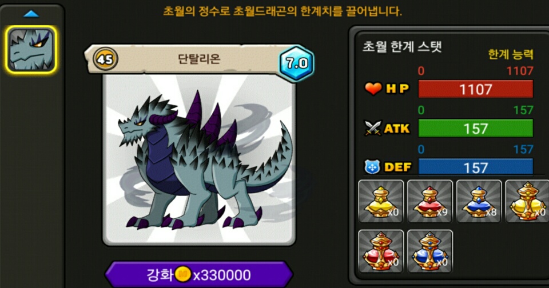Click the ATK crossed swords icon
The image size is (549, 288).
372,128
